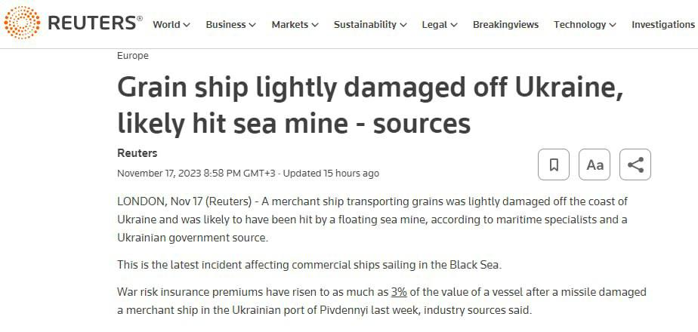Open the Legal menu chevron
698x332 pixels.
454,25
